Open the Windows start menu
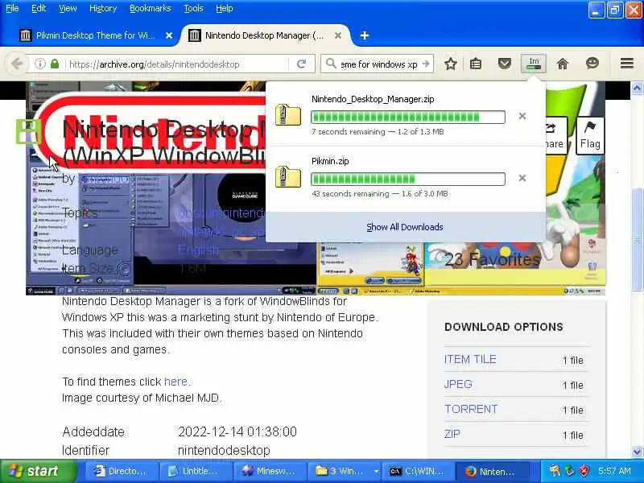 (x=38, y=471)
